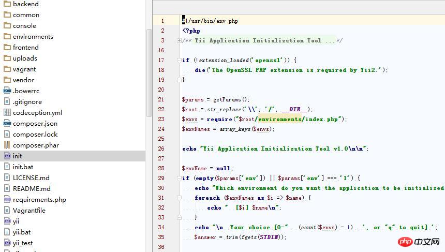Click the frontend folder icon
Screen dimensions: 445x252
point(7,47)
